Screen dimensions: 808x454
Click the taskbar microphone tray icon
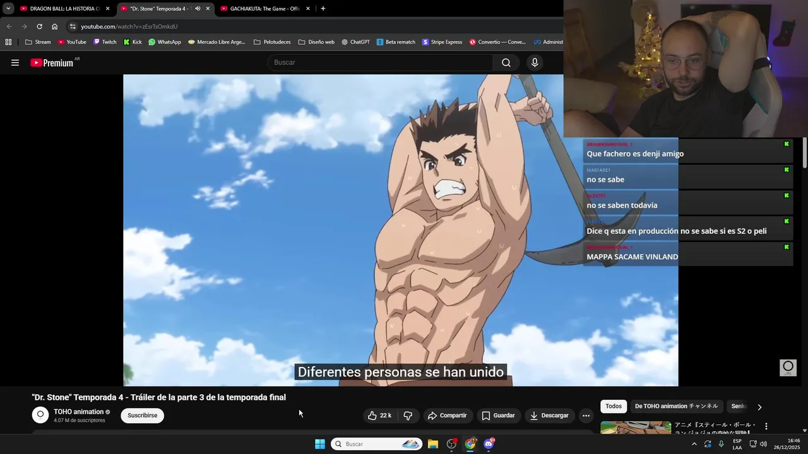(721, 444)
